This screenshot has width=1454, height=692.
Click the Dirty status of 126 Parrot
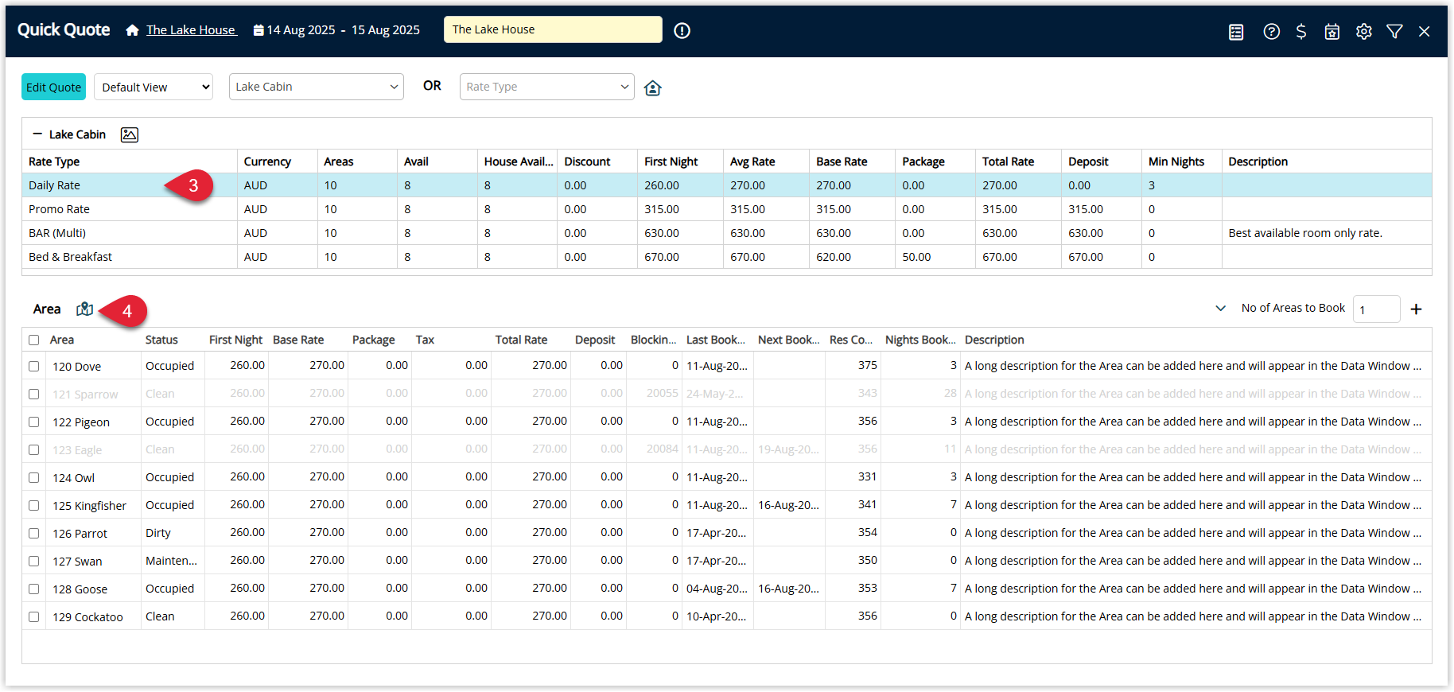[x=158, y=533]
